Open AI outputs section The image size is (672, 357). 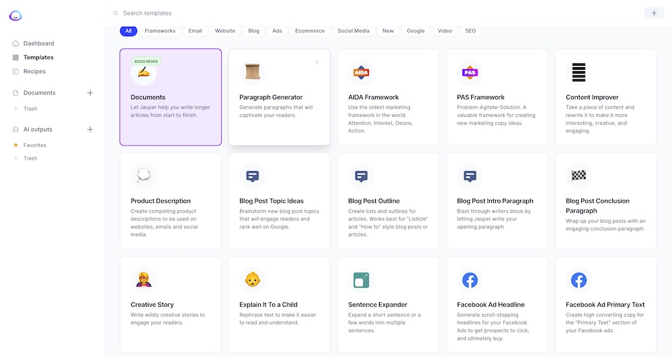tap(38, 130)
